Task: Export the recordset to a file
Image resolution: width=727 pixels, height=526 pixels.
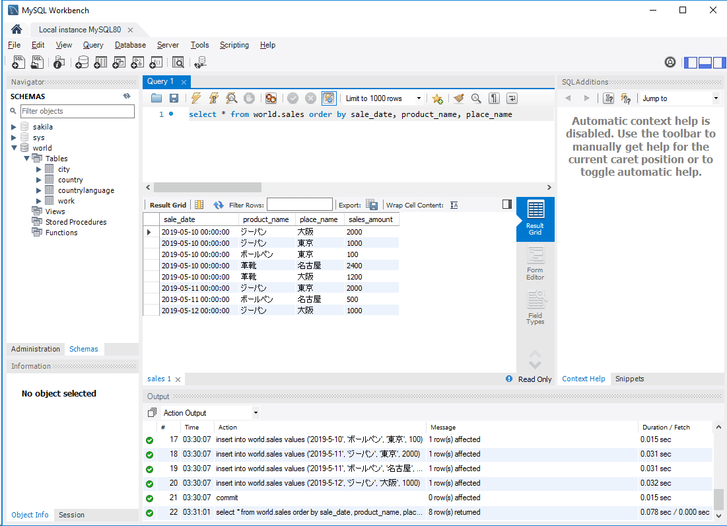Action: [x=371, y=205]
